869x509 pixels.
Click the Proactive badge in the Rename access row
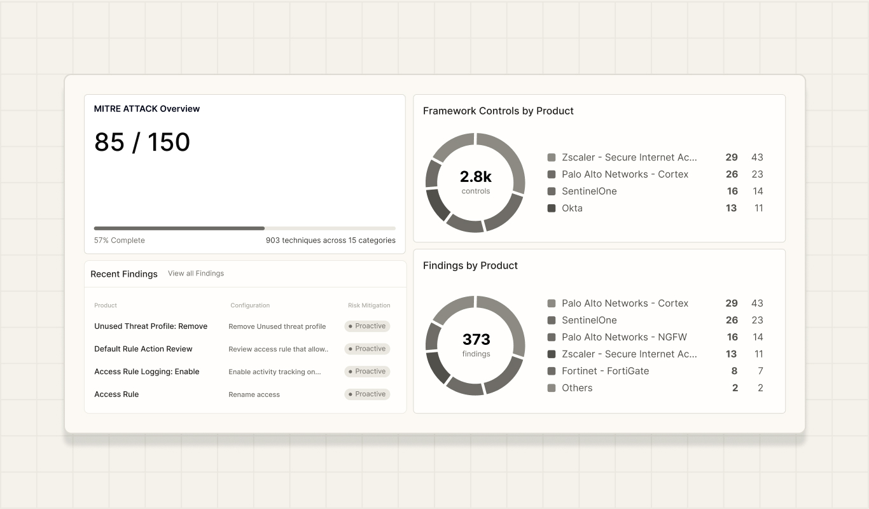[x=367, y=394]
